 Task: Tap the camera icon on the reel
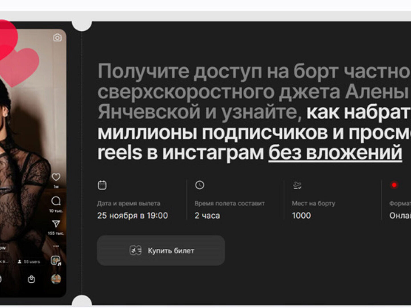[x=57, y=38]
